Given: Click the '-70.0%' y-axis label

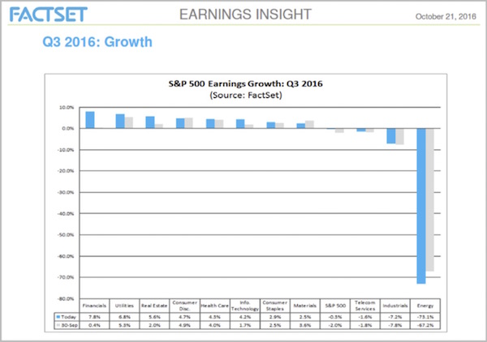Looking at the screenshot, I should [66, 277].
